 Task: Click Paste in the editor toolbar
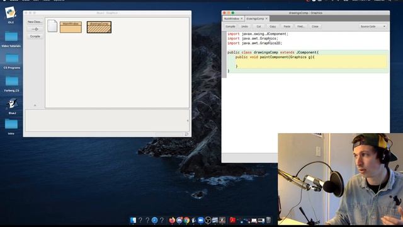tap(287, 26)
